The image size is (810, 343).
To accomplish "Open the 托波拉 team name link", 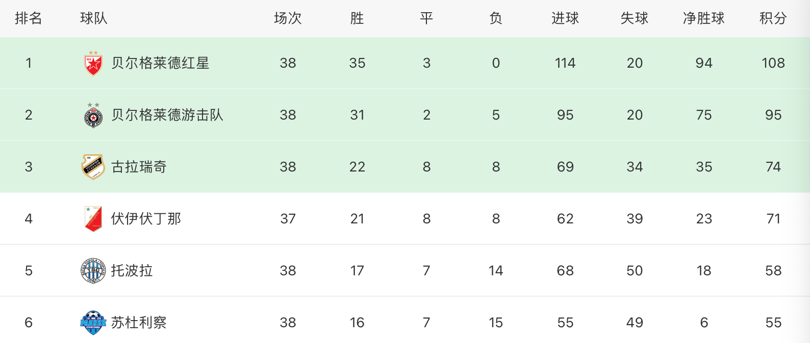I will coord(132,271).
